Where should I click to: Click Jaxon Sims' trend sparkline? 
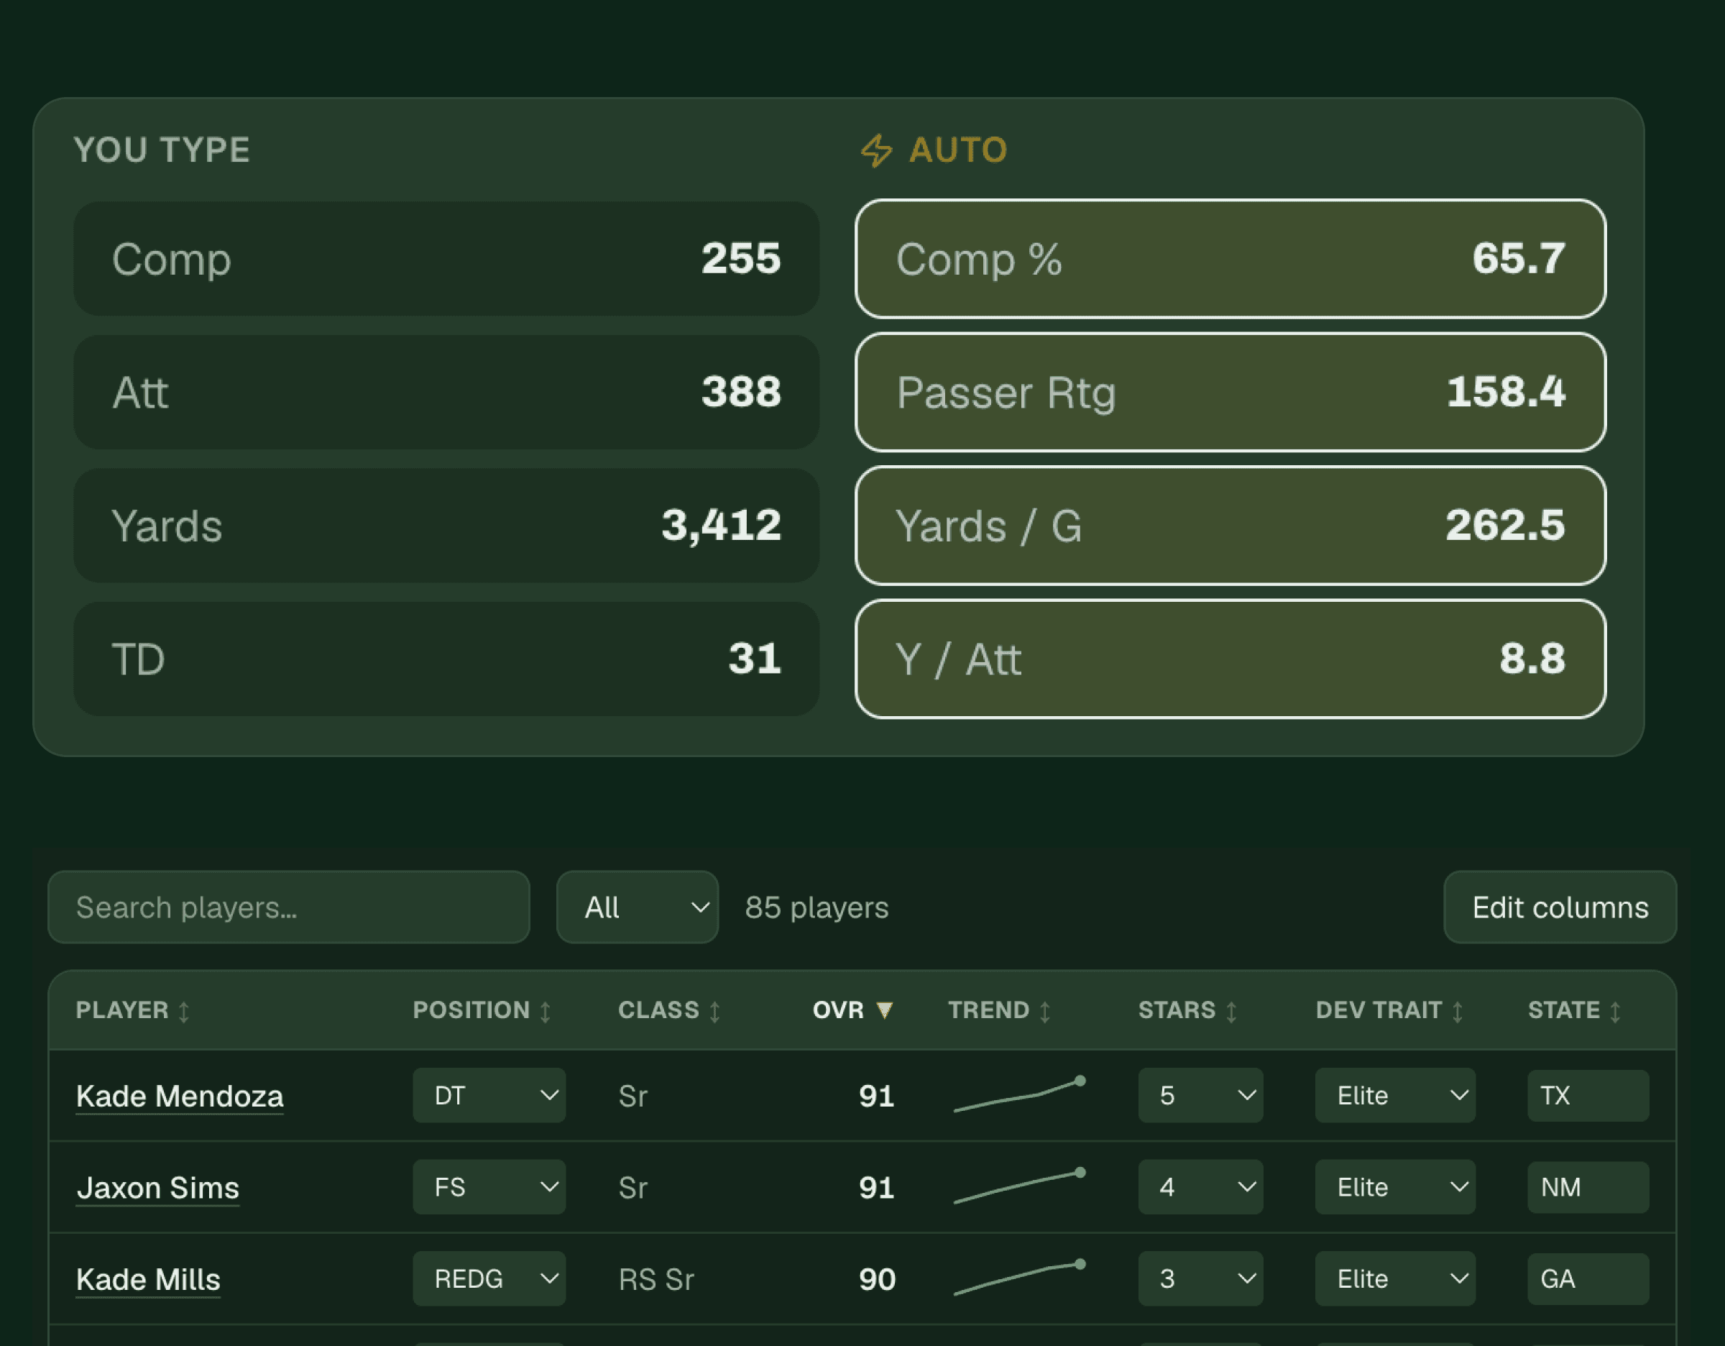(1020, 1186)
